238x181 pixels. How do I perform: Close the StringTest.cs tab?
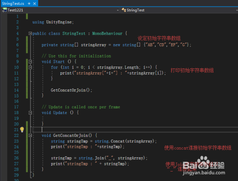[x=34, y=3]
